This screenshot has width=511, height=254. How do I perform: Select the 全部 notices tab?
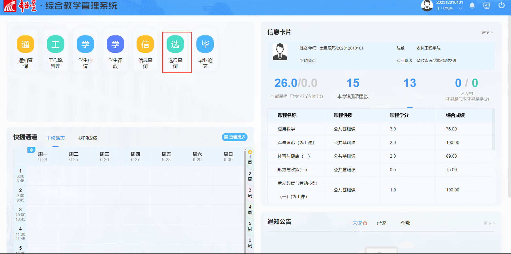click(x=405, y=223)
